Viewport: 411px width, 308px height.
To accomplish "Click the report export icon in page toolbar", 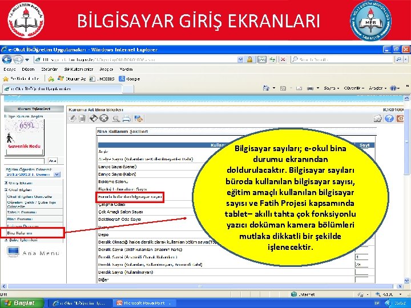I will (x=138, y=119).
